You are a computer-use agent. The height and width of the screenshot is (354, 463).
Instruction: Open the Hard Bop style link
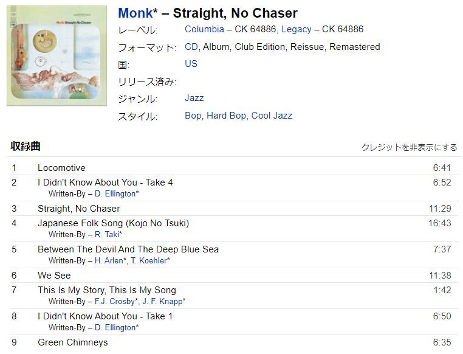226,116
